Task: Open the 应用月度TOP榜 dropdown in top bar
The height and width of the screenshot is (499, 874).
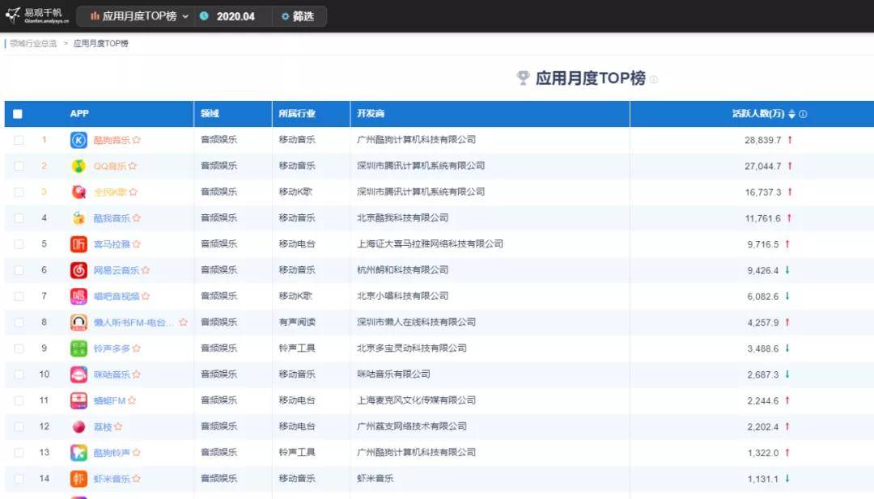Action: click(x=138, y=16)
